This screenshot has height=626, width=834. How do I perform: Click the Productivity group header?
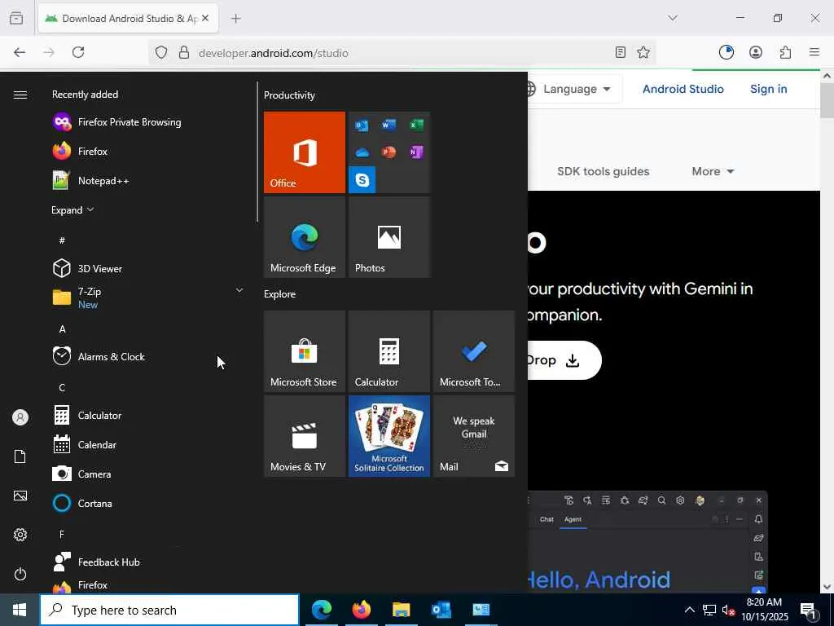coord(289,95)
